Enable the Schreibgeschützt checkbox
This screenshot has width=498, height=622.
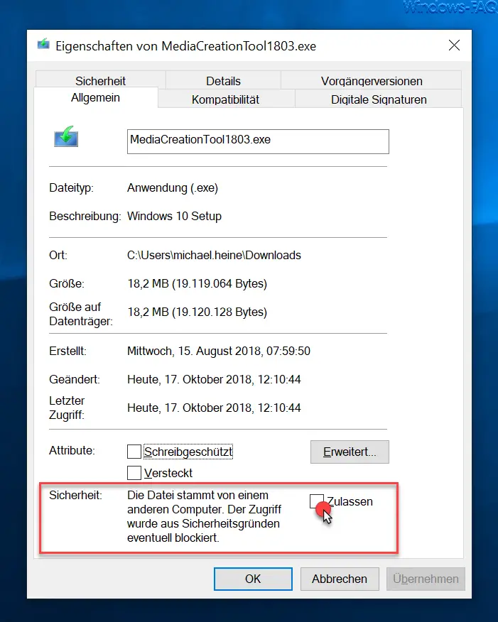click(134, 452)
